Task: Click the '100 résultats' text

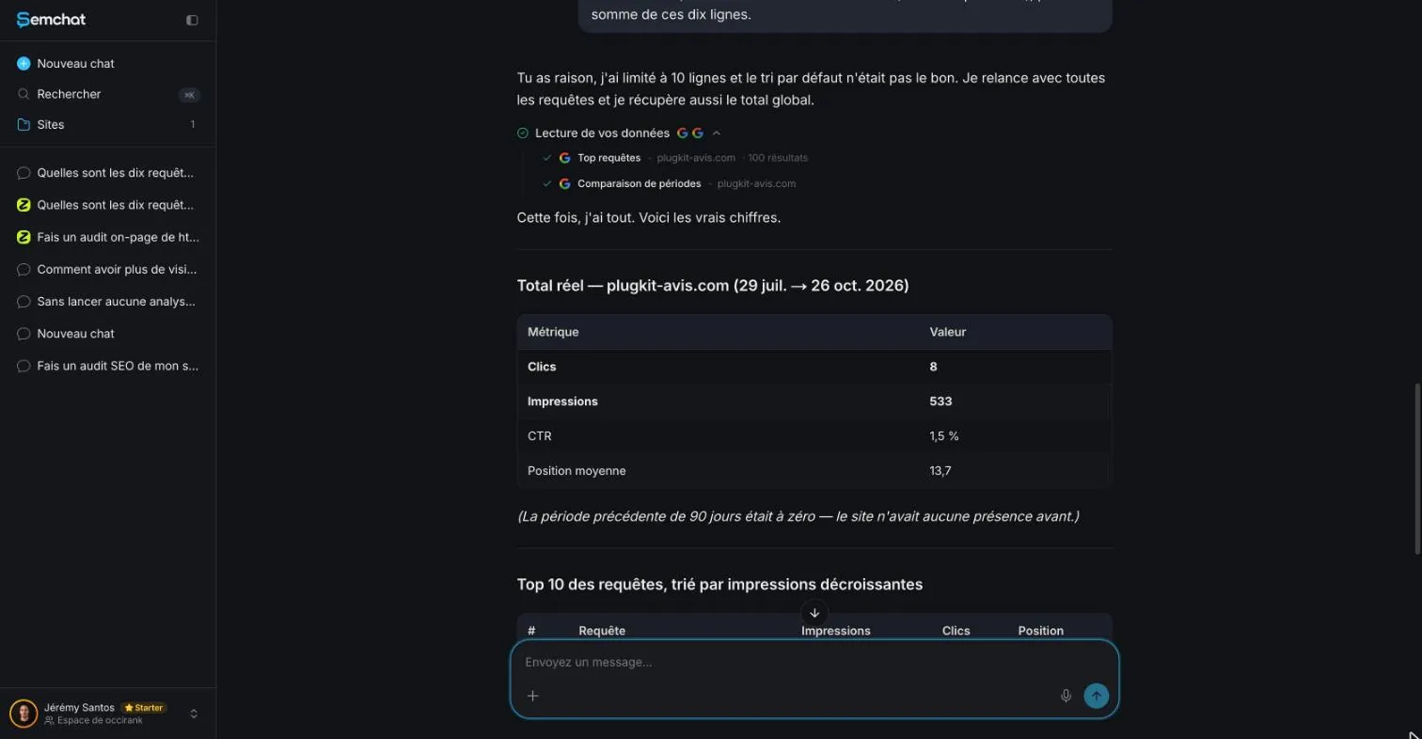Action: (x=778, y=158)
